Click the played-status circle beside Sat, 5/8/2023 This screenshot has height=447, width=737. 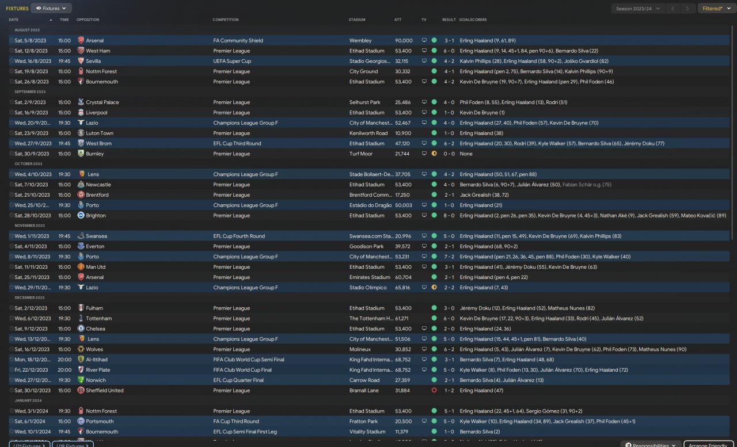pyautogui.click(x=11, y=41)
